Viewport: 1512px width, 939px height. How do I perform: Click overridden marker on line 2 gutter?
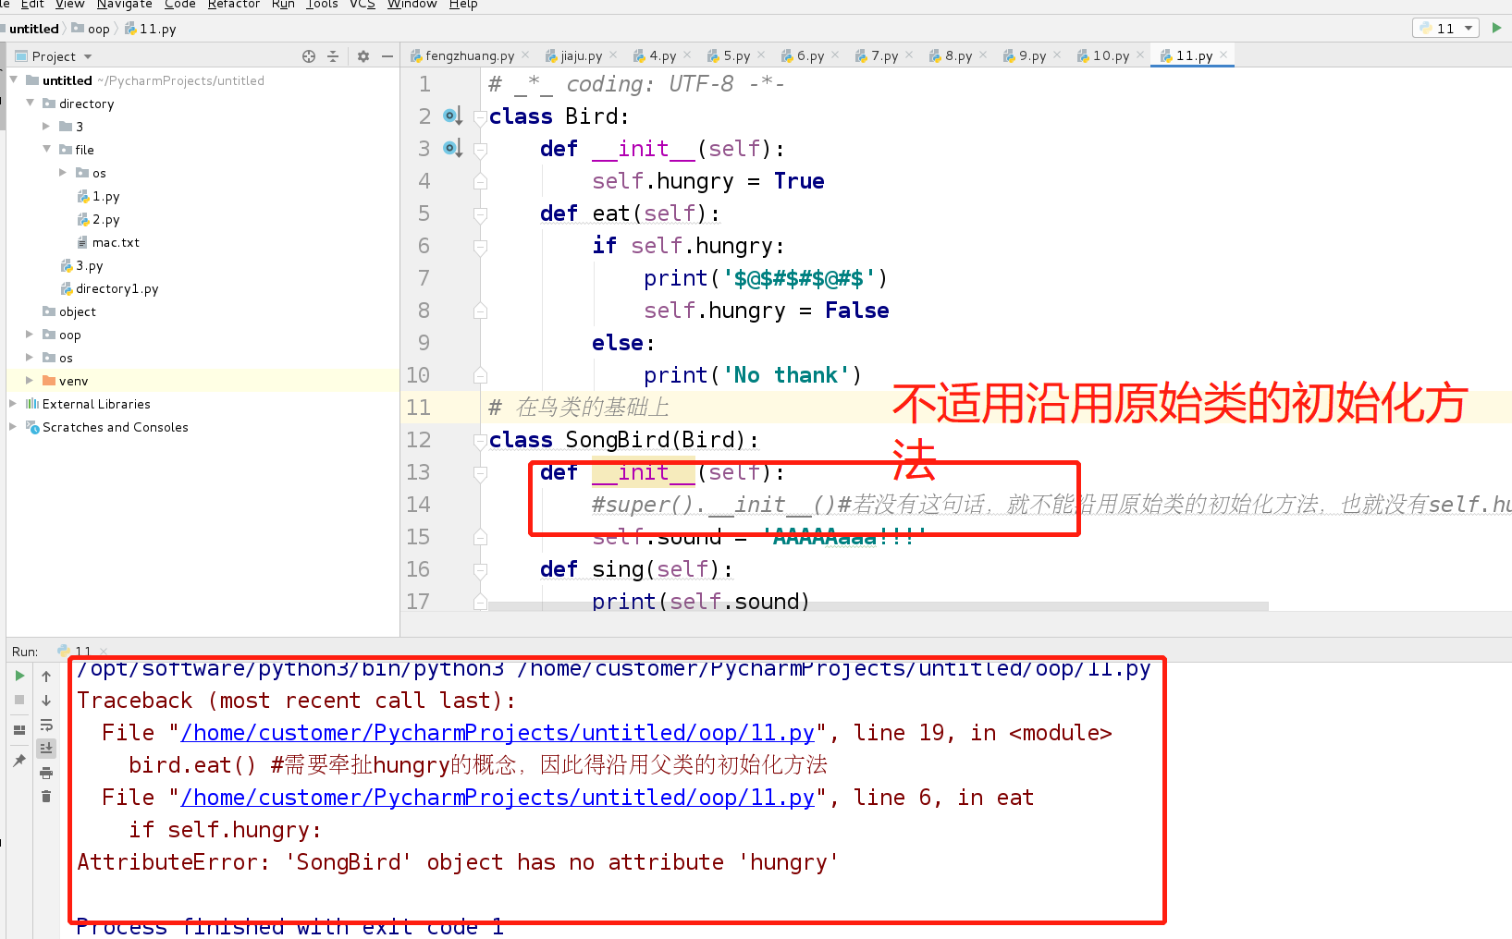[x=451, y=116]
